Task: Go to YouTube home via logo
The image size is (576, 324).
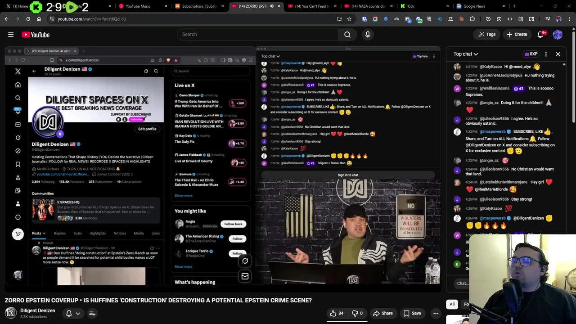Action: click(36, 35)
